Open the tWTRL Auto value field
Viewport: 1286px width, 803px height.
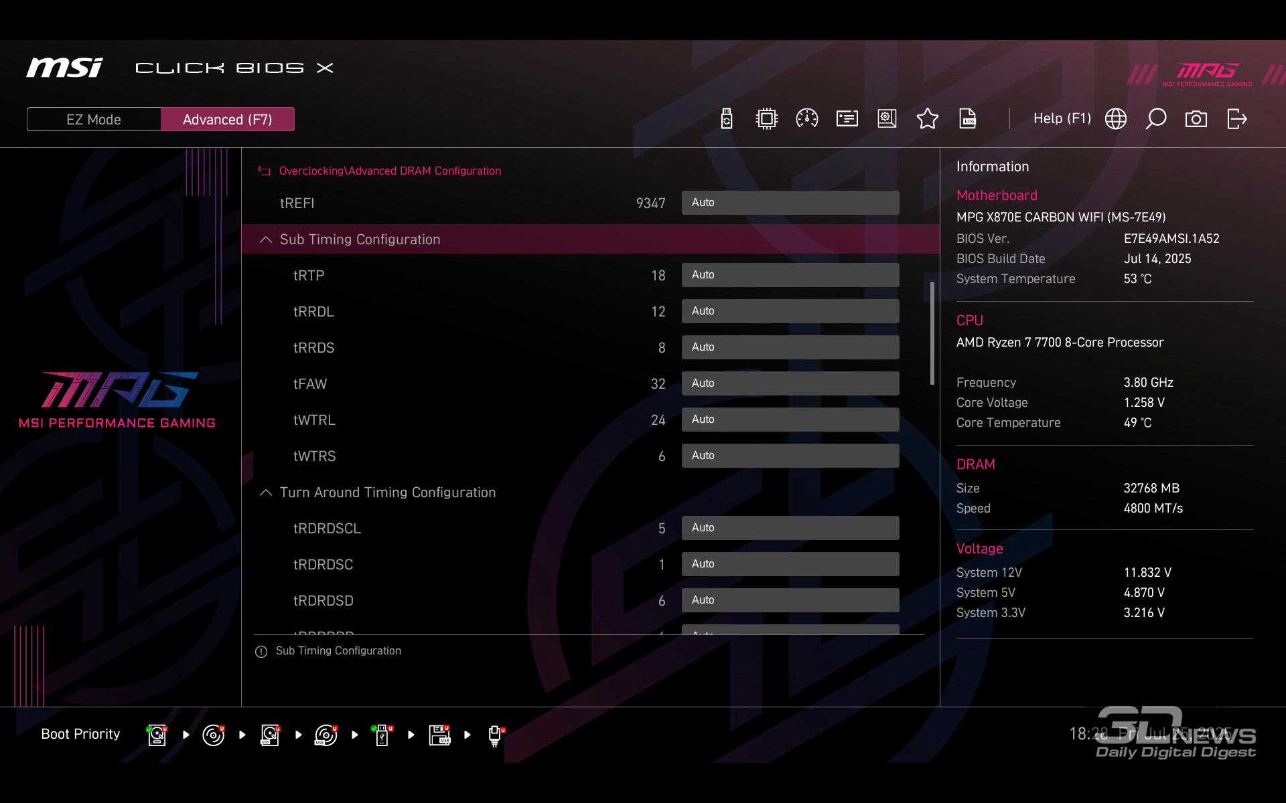click(x=790, y=420)
